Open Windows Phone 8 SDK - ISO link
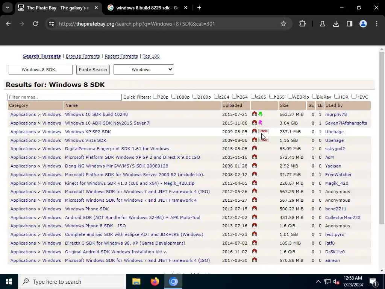This screenshot has height=289, width=385. [95, 226]
